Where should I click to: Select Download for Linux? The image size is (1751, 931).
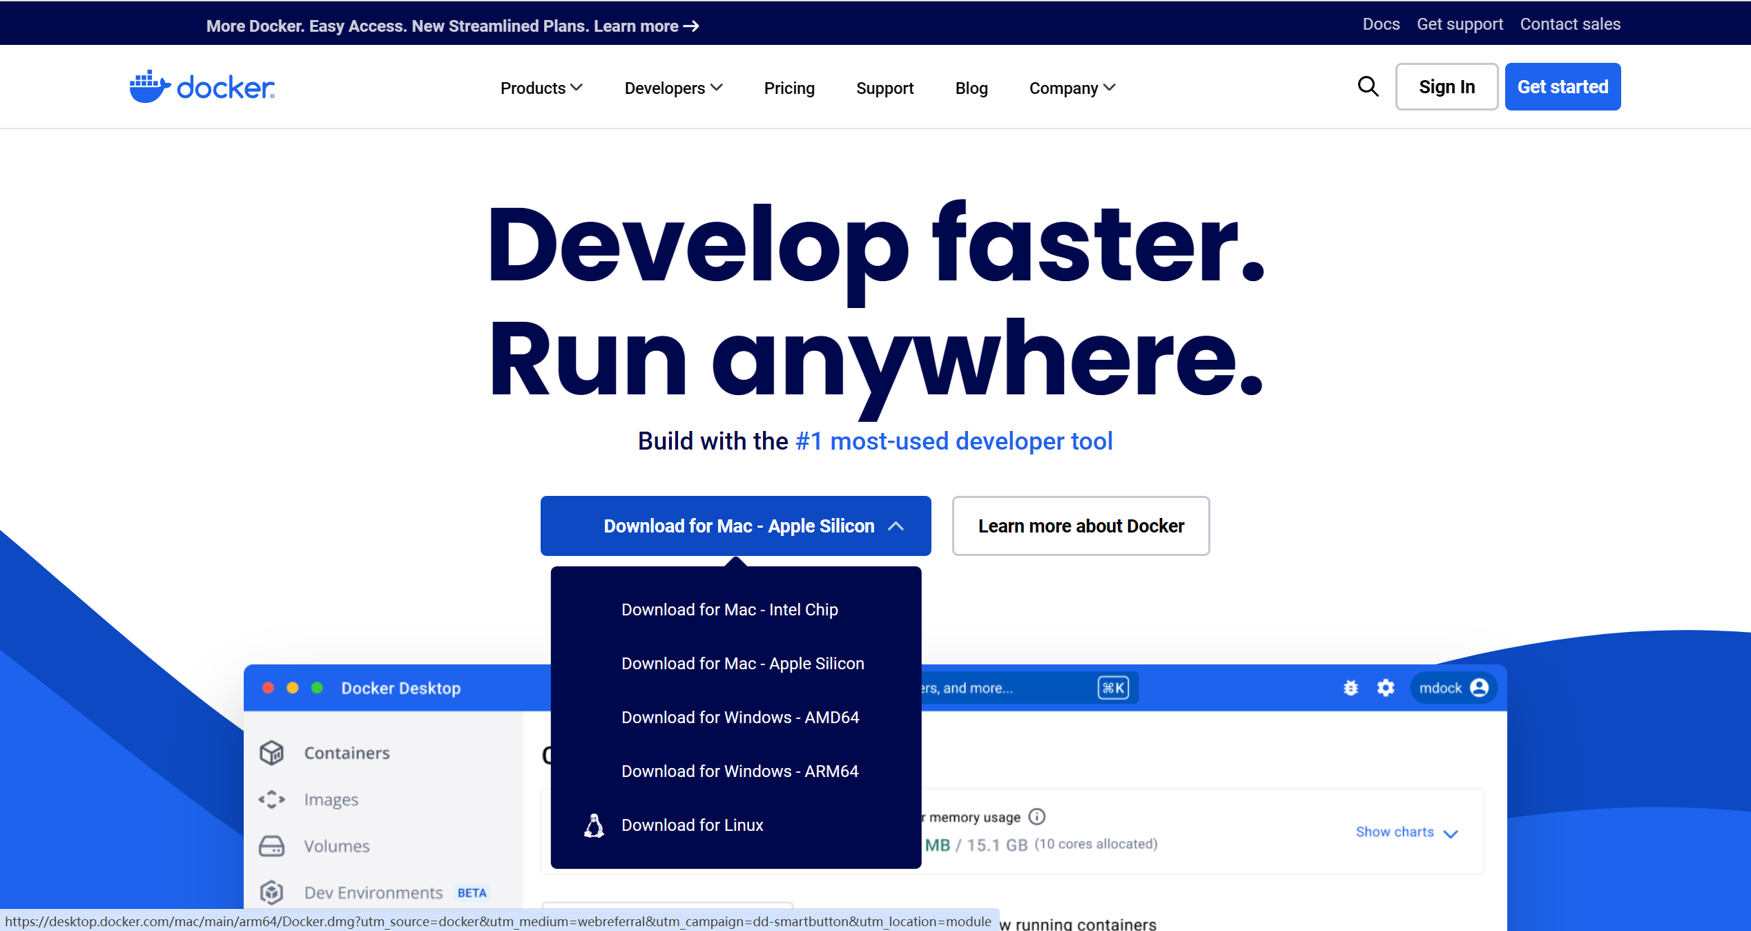click(693, 825)
